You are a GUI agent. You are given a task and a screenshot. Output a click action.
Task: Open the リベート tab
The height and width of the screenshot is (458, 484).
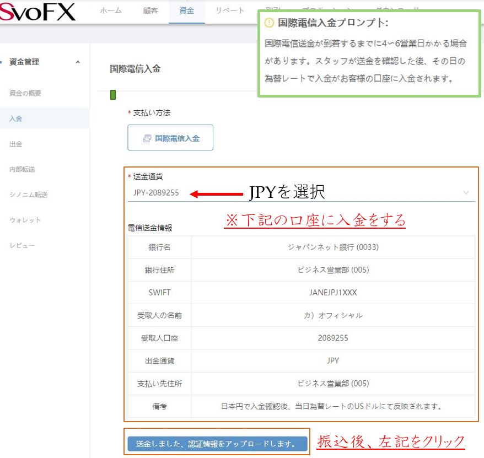click(230, 10)
